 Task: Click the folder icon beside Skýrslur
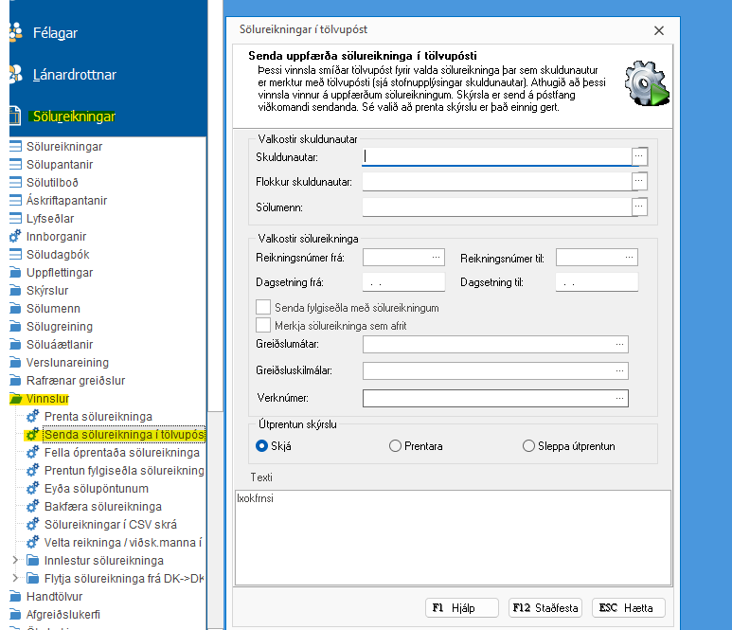pyautogui.click(x=14, y=291)
